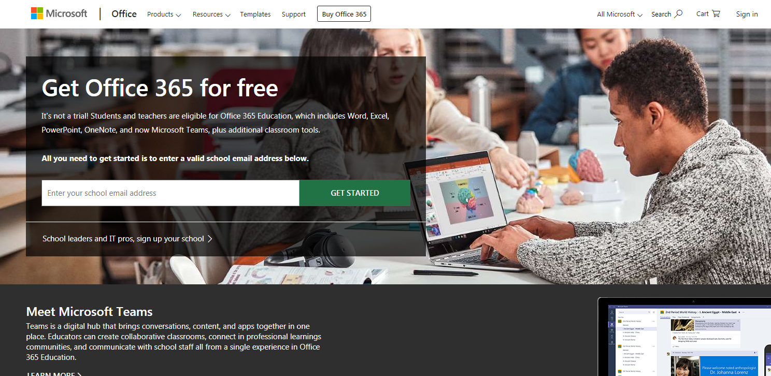771x376 pixels.
Task: Click the LEARN MORE link under Teams
Action: (x=54, y=373)
